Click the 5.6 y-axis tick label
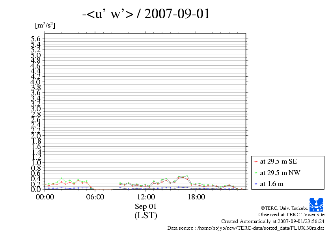Viewport: 332px width, 234px height. tap(36, 39)
